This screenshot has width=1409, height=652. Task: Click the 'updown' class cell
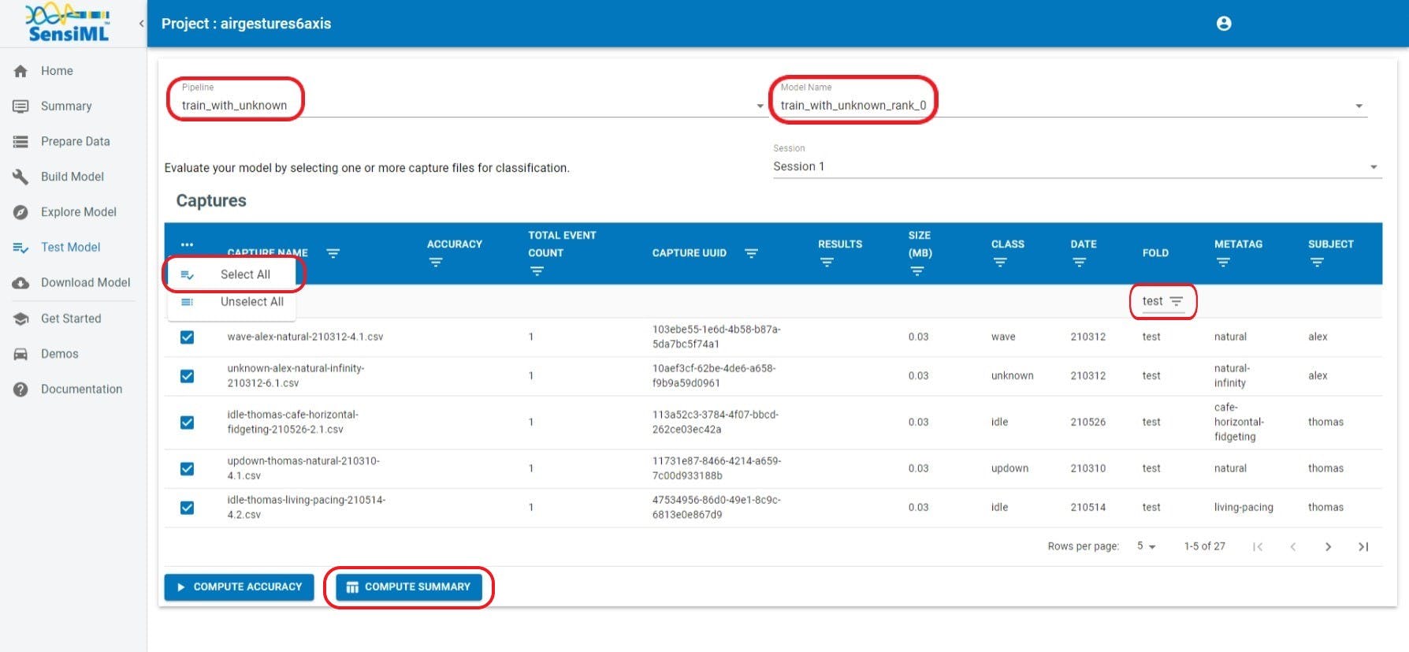(x=1009, y=468)
